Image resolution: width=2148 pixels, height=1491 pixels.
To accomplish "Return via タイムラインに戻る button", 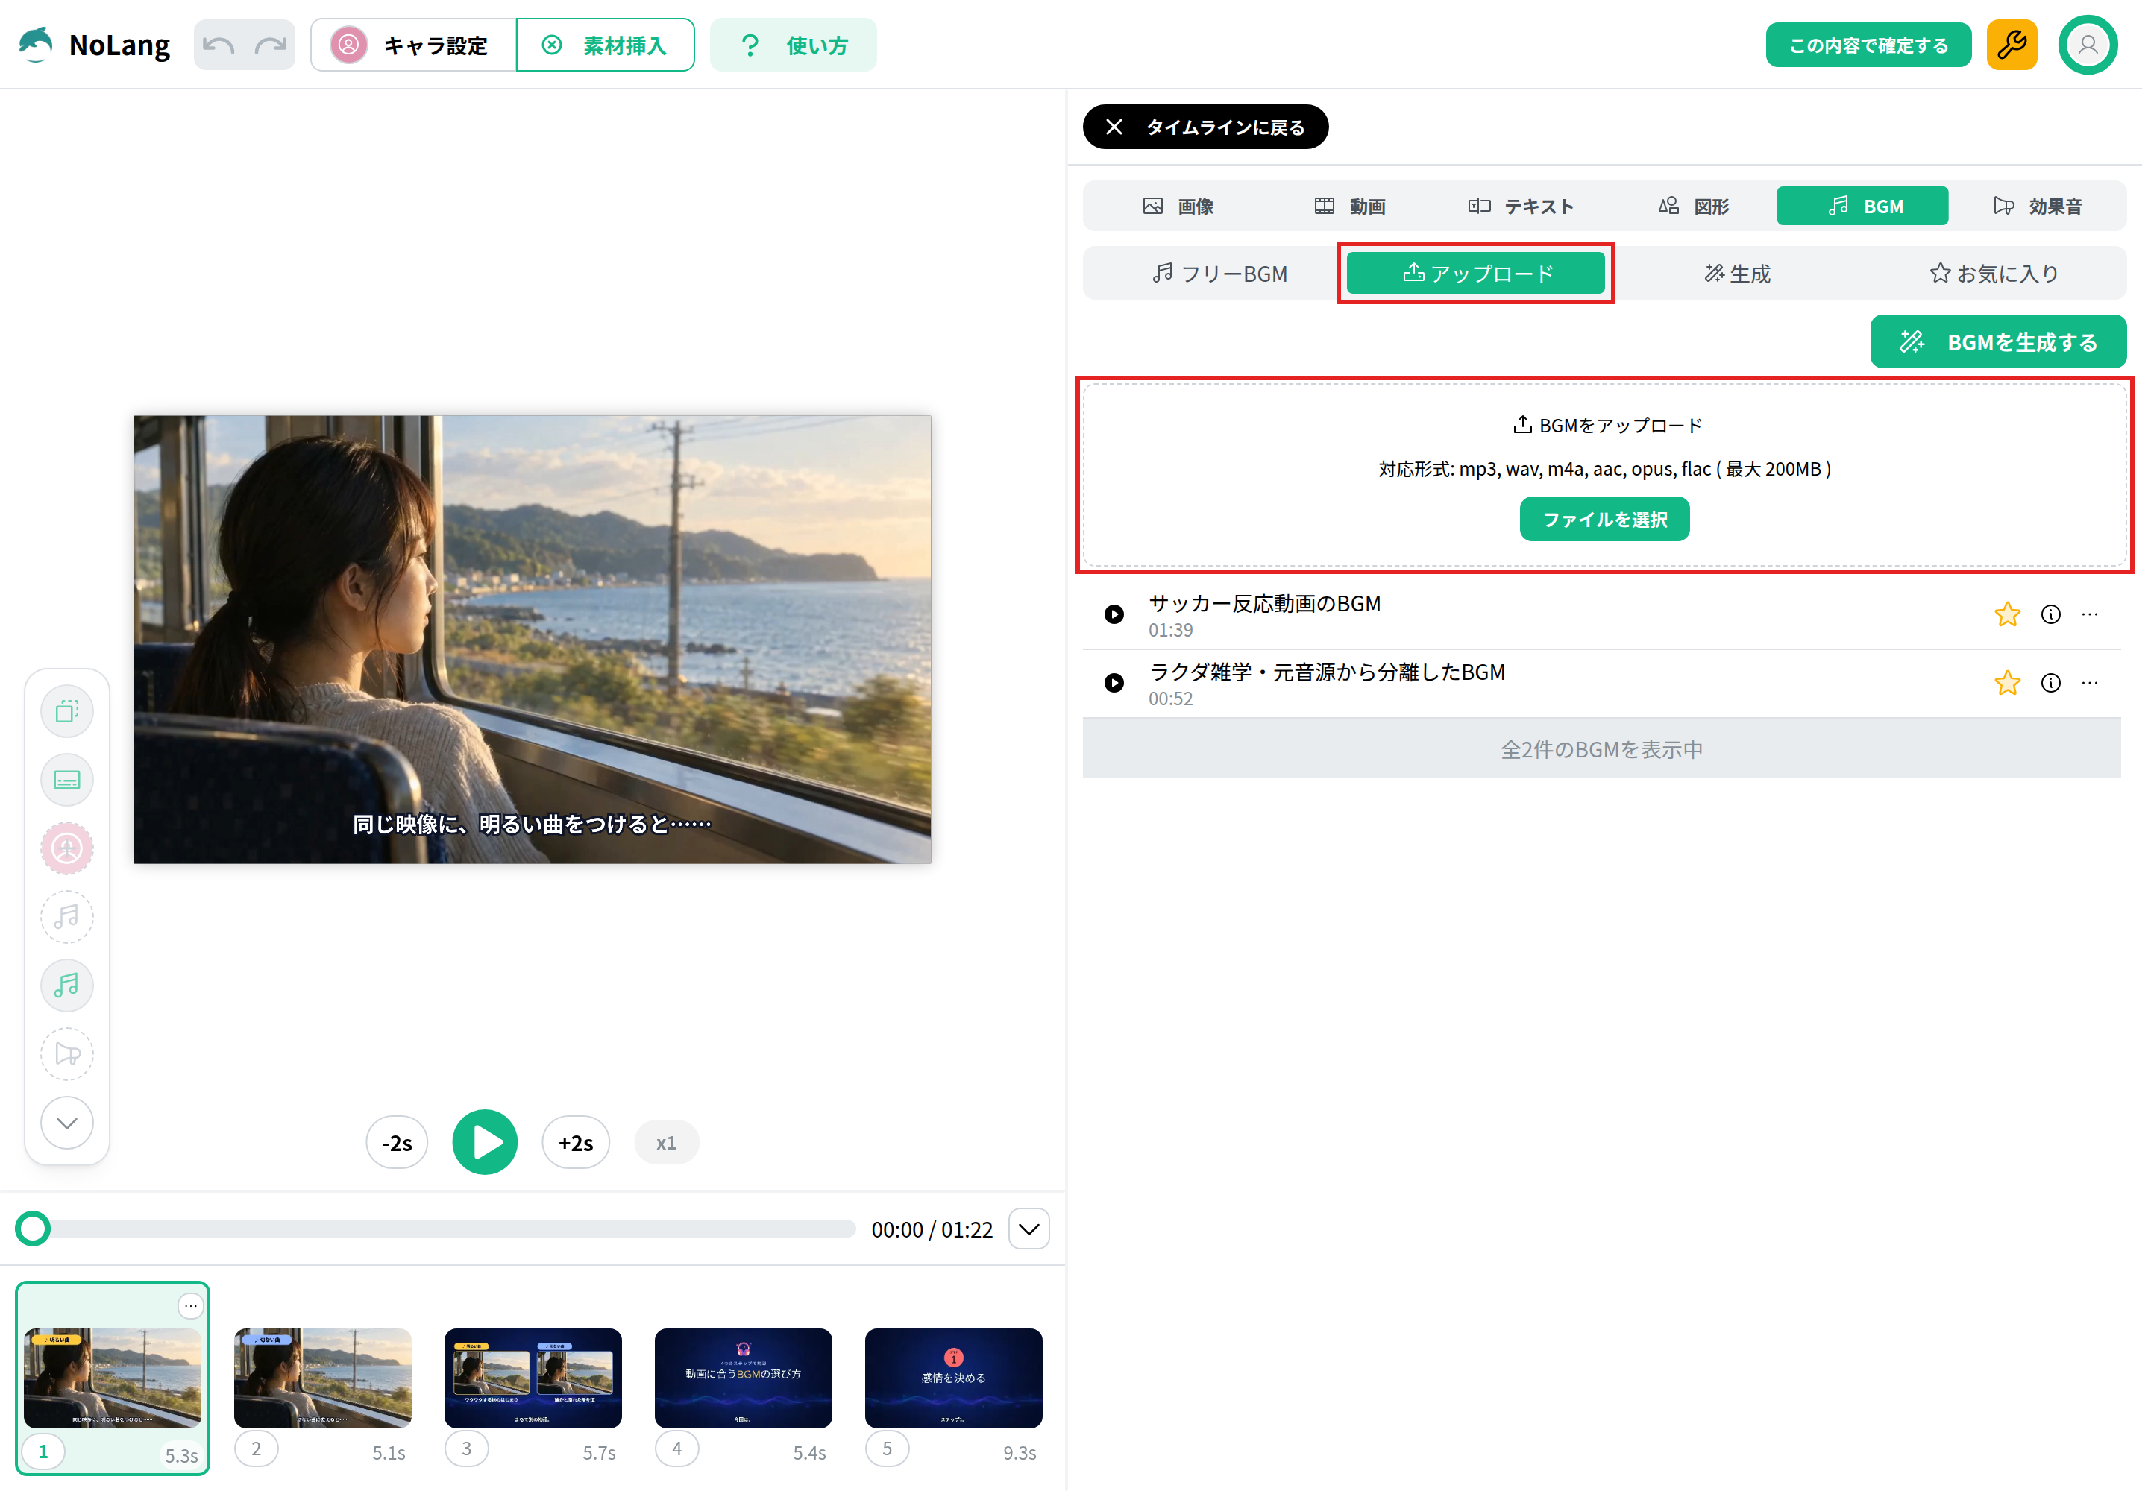I will tap(1205, 127).
